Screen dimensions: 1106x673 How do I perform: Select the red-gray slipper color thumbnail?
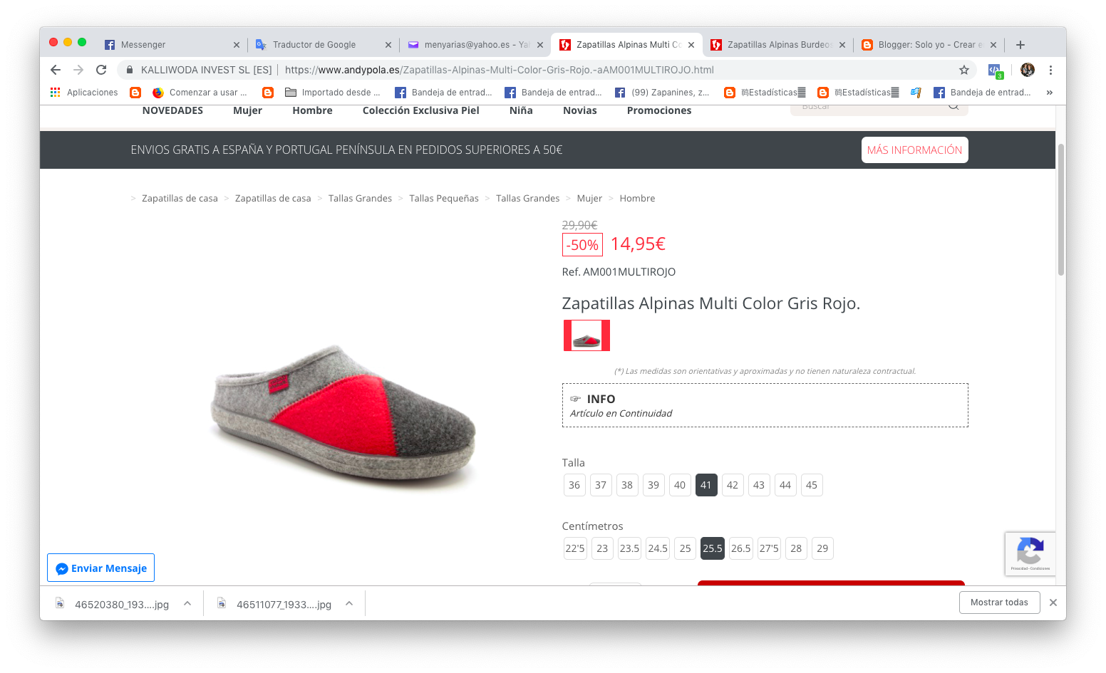coord(586,335)
